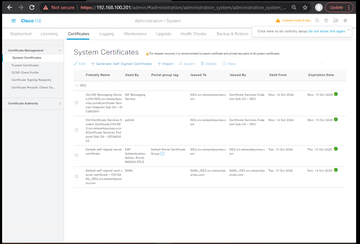The image size is (360, 244).
Task: Click the browser forward arrow
Action: [21, 7]
